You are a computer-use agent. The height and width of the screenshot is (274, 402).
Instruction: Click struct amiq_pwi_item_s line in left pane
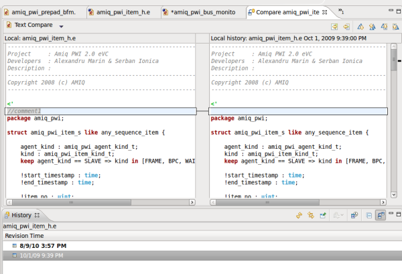(86, 133)
